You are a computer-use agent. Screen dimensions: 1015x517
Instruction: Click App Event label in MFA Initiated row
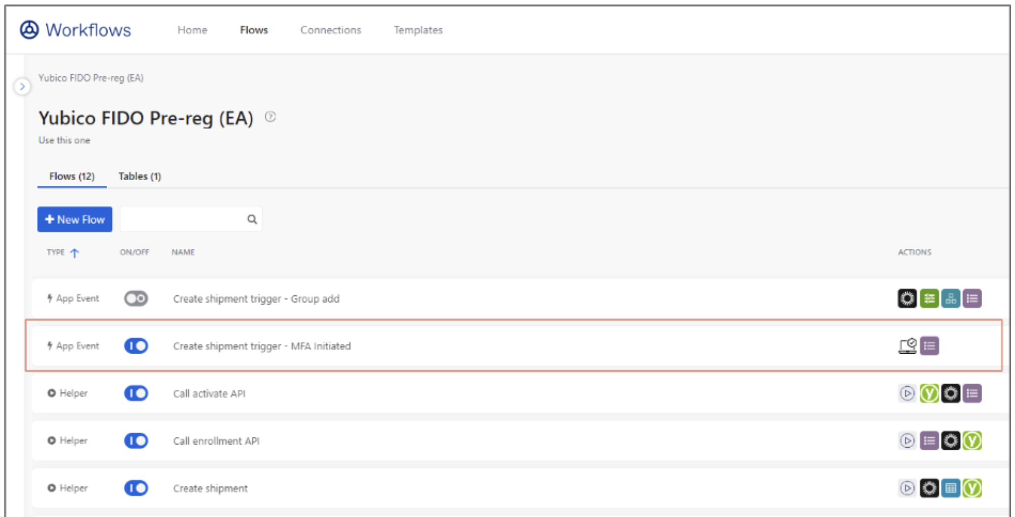coord(77,346)
